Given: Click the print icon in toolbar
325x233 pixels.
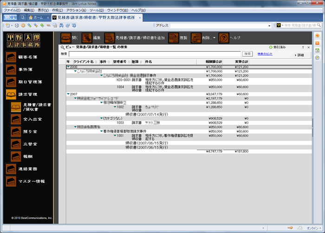Looking at the screenshot, I should click(17, 25).
